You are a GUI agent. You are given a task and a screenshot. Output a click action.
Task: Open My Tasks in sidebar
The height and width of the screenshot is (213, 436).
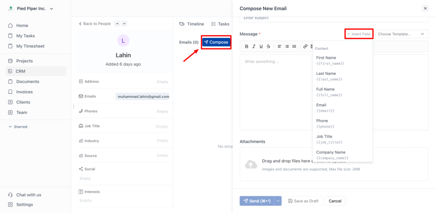tap(36, 36)
